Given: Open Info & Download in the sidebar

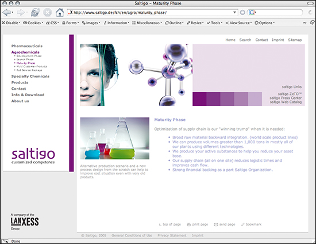Looking at the screenshot, I should tap(28, 95).
